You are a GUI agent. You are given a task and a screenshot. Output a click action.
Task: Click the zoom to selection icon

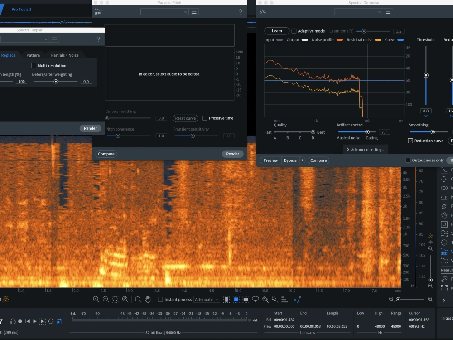(116, 300)
